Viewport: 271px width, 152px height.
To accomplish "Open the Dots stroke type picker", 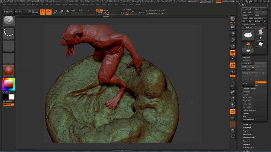I will click(x=8, y=34).
